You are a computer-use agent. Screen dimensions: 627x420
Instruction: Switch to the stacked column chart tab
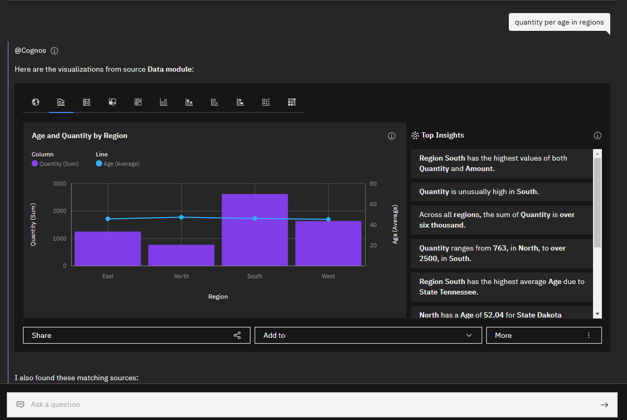[189, 102]
